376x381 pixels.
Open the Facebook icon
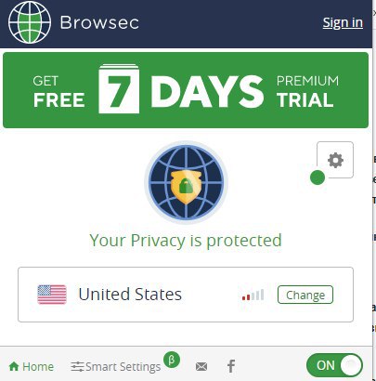pos(231,366)
